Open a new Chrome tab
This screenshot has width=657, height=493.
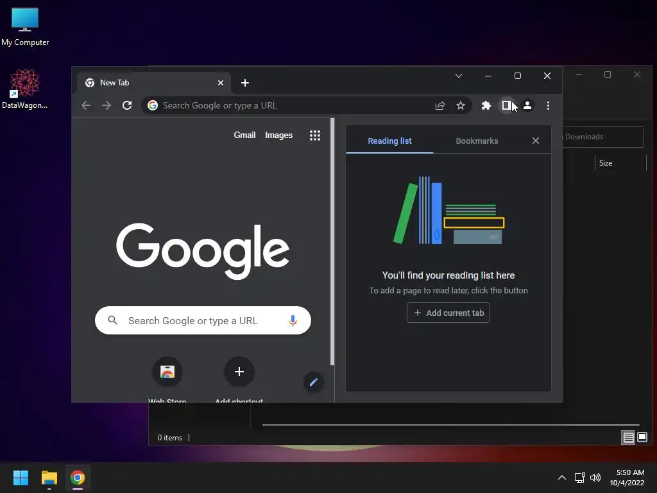pyautogui.click(x=245, y=83)
